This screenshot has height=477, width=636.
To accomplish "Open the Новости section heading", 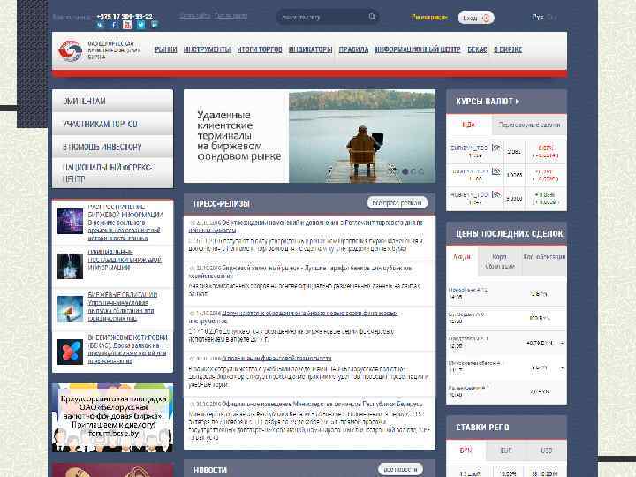I will [210, 470].
